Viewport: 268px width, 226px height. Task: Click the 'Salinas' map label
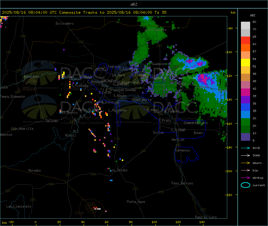[x=52, y=121]
